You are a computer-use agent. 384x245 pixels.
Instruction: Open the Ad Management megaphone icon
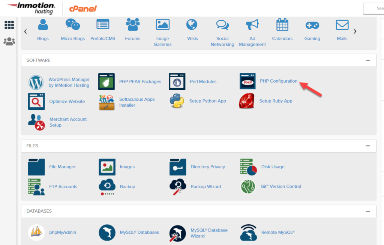(252, 24)
